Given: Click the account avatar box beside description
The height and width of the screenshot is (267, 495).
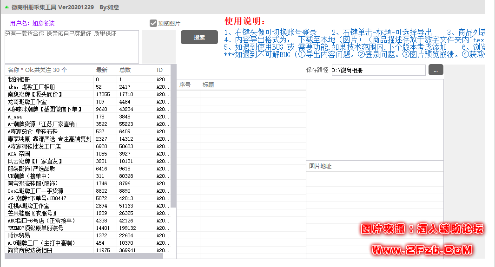Looking at the screenshot, I should tap(158, 47).
